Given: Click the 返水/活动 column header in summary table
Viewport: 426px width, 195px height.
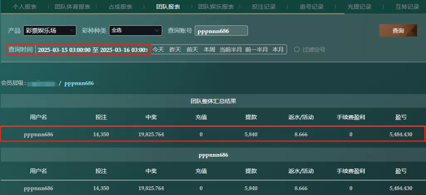Looking at the screenshot, I should 301,117.
